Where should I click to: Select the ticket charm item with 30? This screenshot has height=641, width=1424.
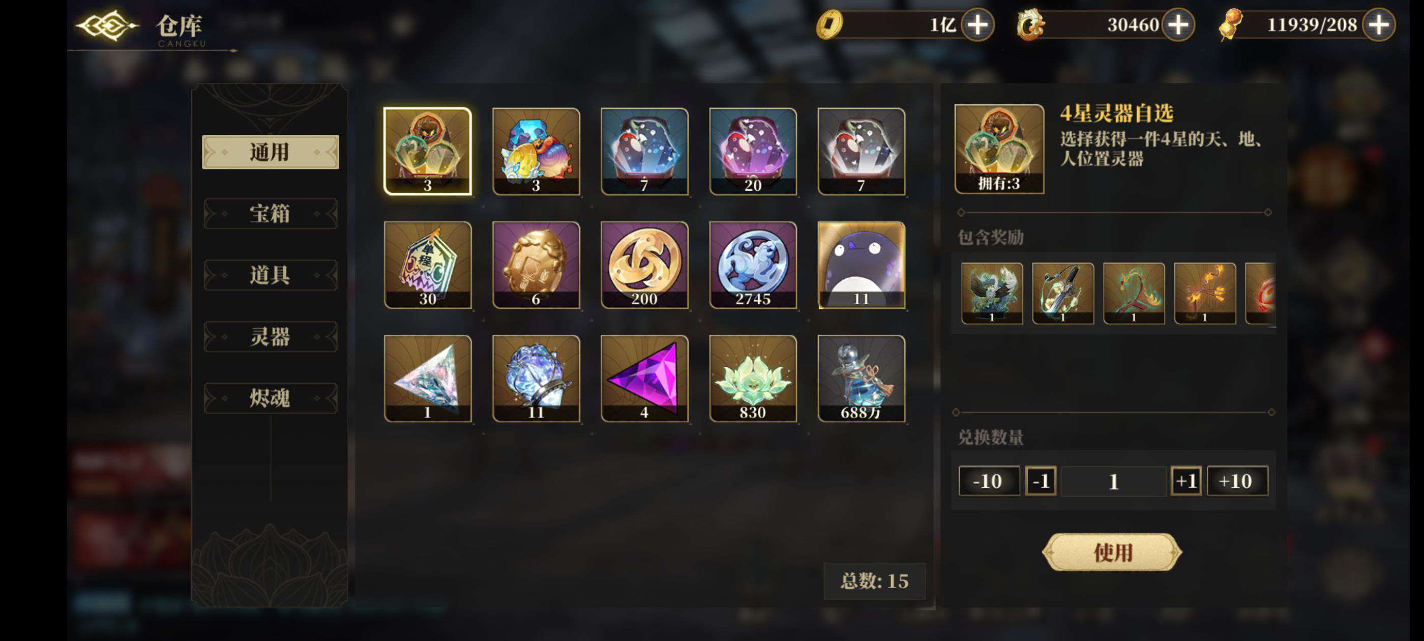point(427,265)
